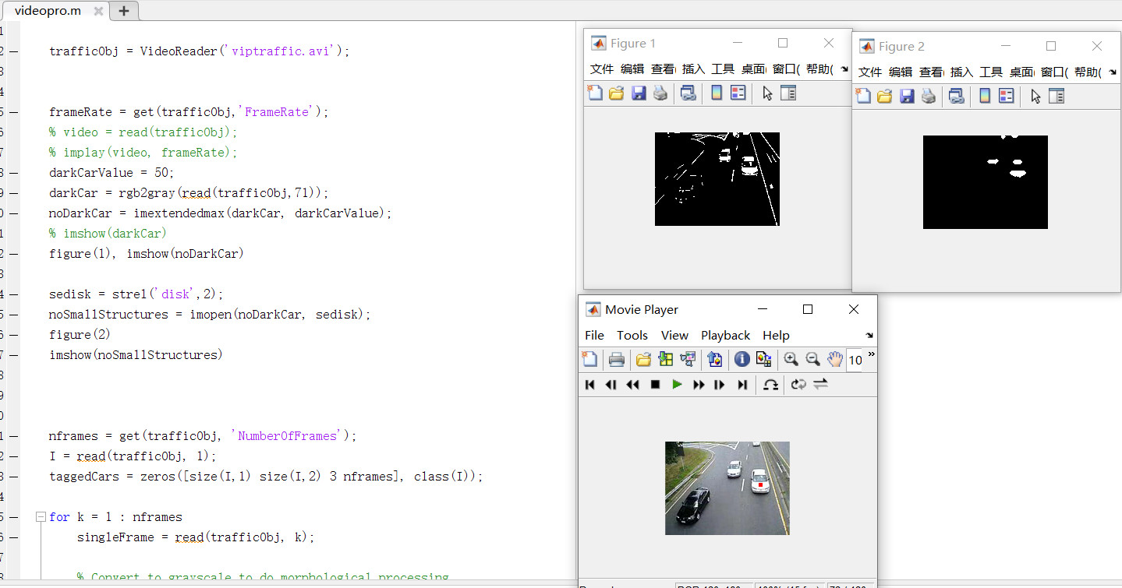Toggle forward/backward playback mode in Movie Player
Image resolution: width=1122 pixels, height=588 pixels.
820,385
